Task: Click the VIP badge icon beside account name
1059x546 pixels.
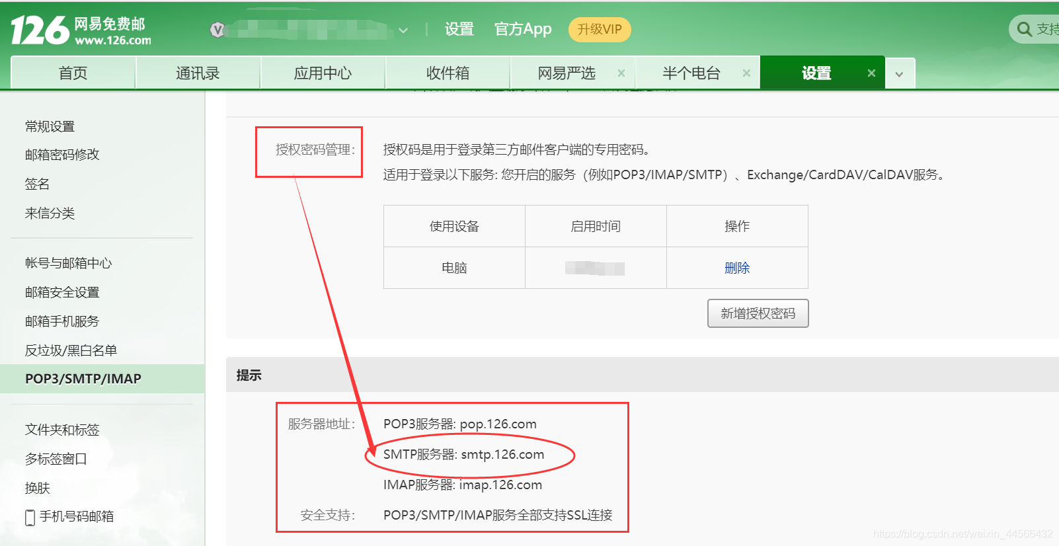Action: (x=217, y=30)
